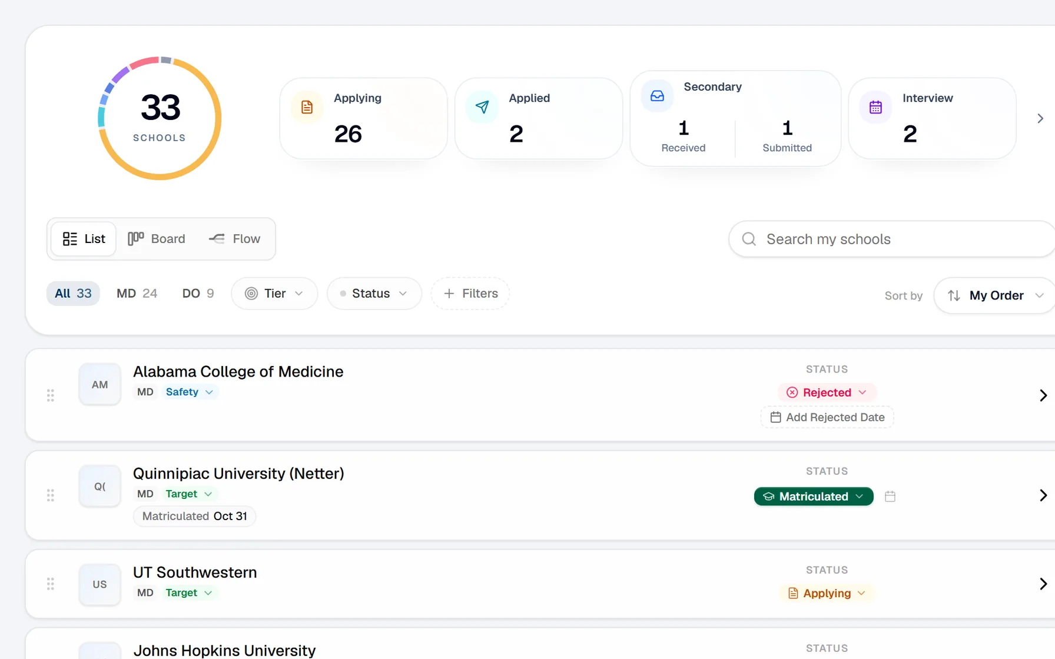Change Safety tier for Alabama College

(189, 392)
